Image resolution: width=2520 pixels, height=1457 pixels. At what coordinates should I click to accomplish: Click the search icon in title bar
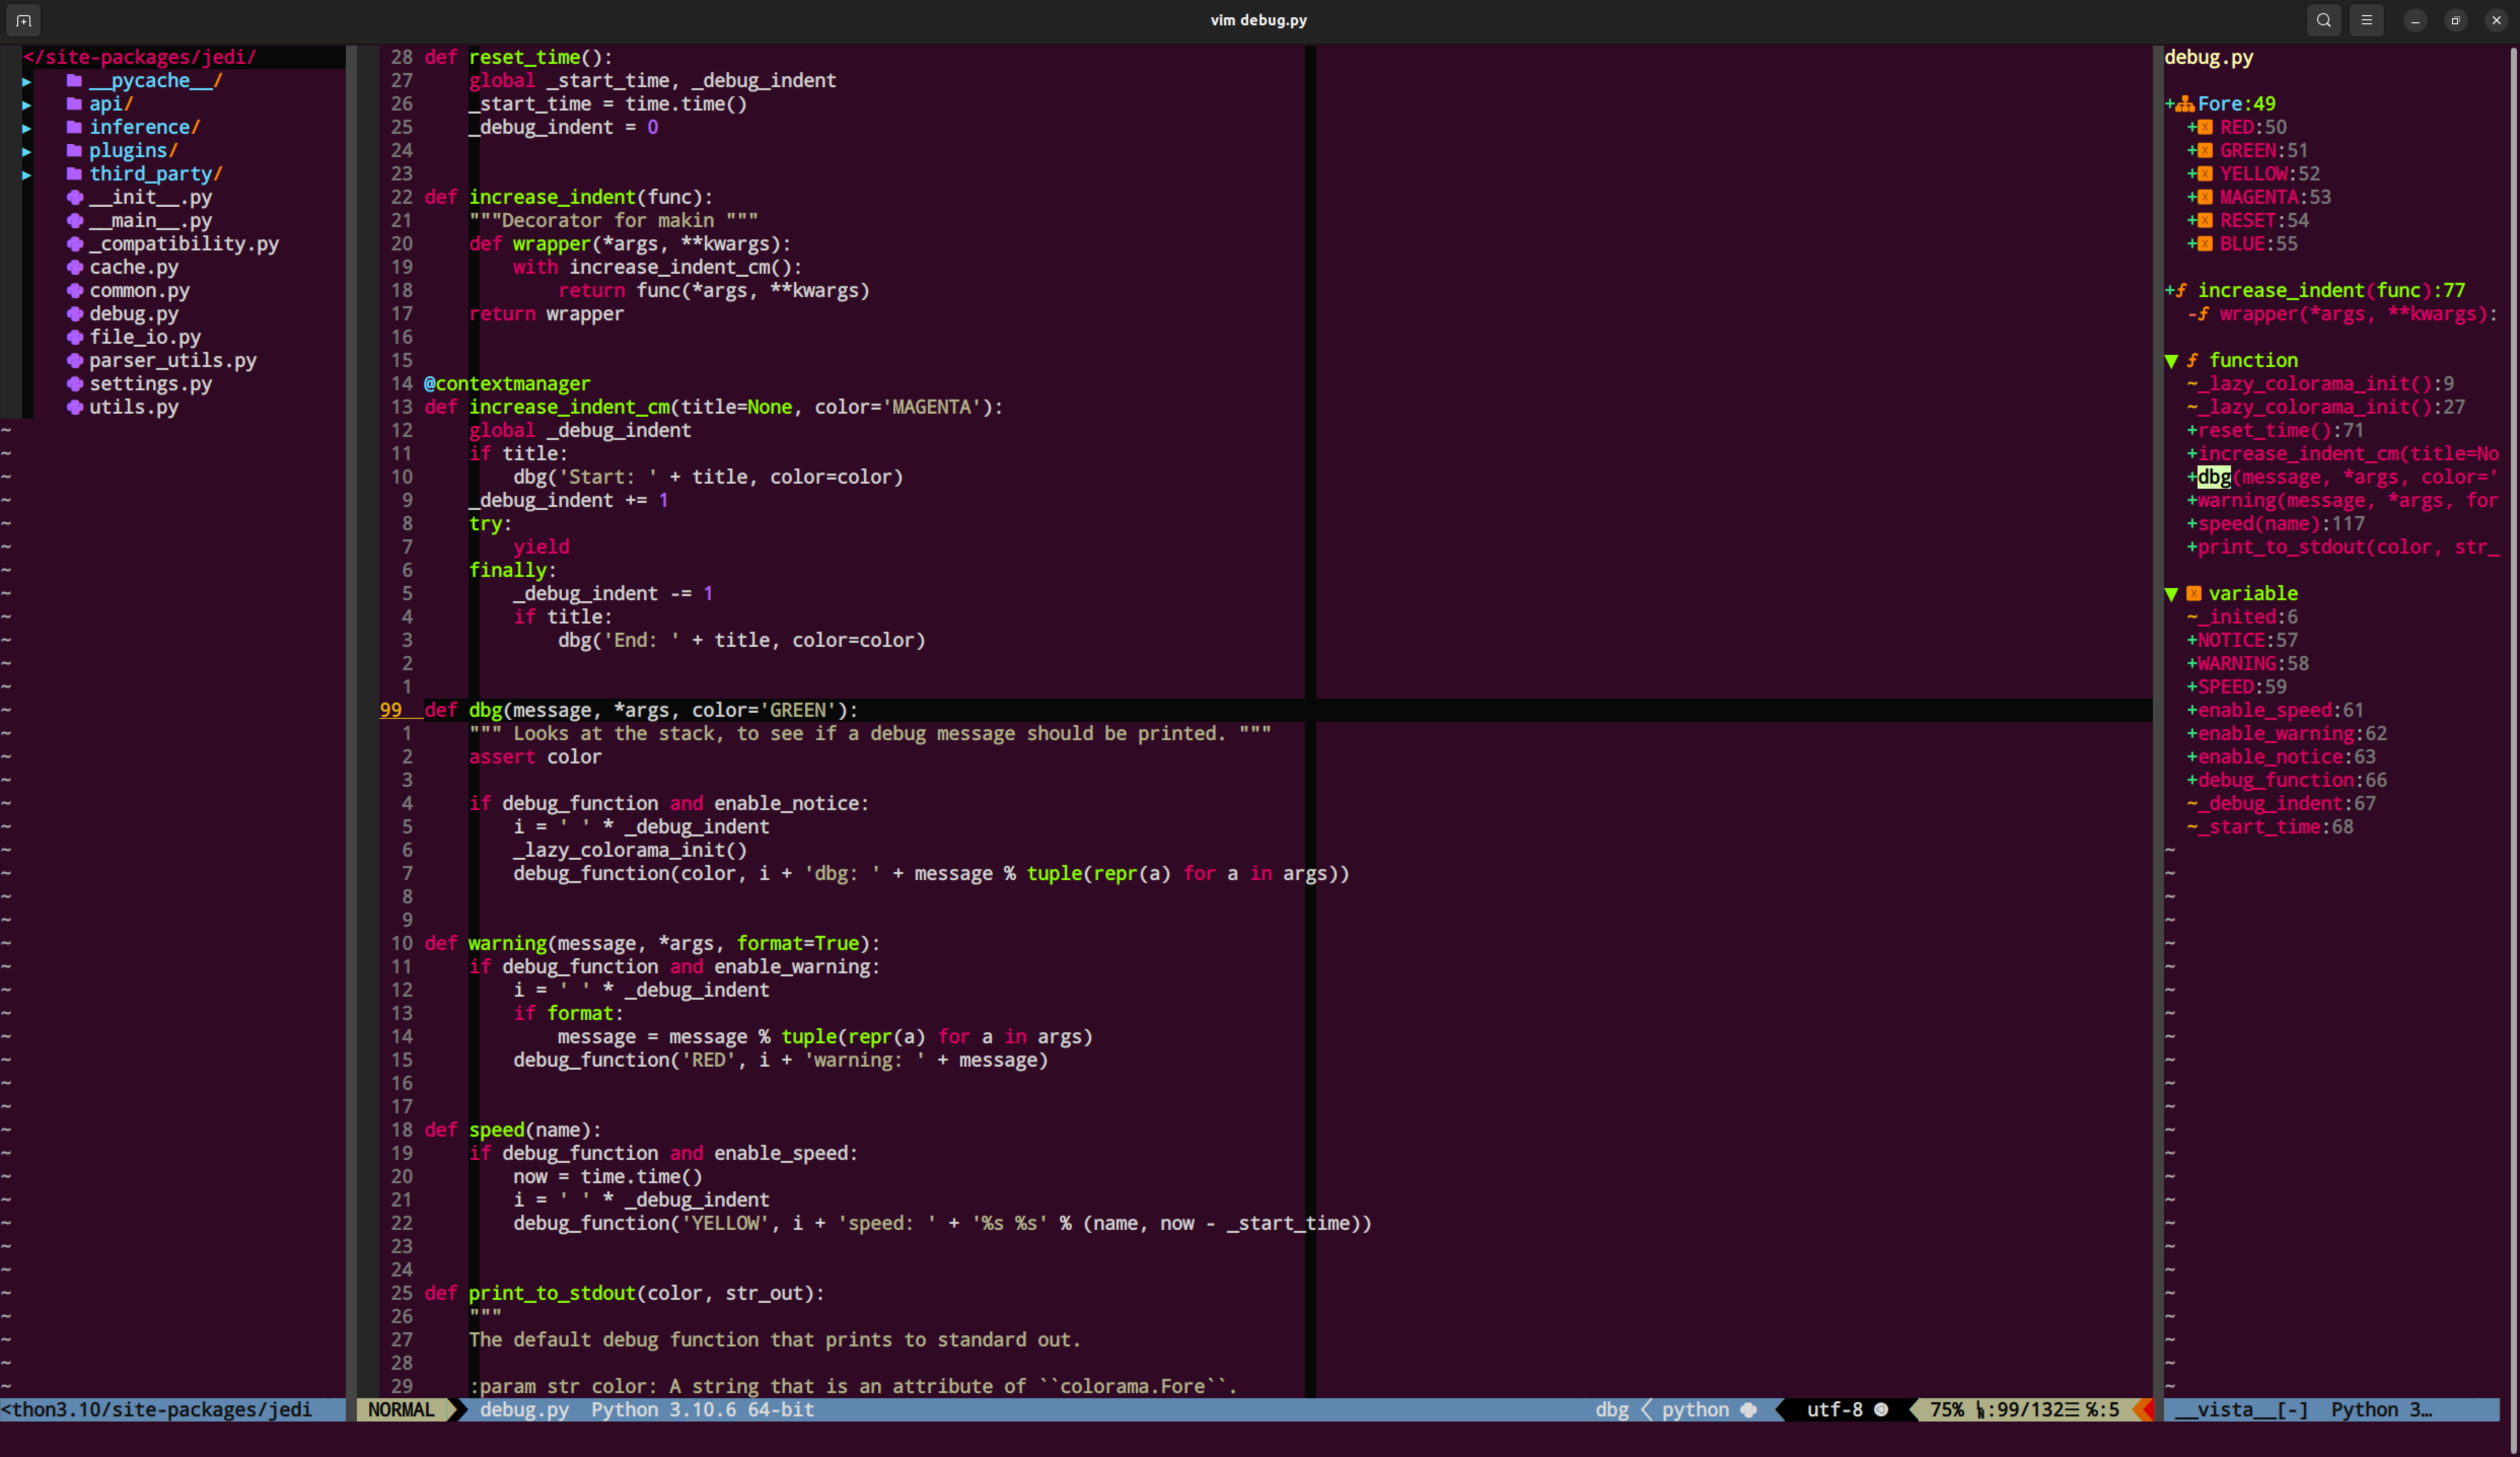tap(2324, 20)
